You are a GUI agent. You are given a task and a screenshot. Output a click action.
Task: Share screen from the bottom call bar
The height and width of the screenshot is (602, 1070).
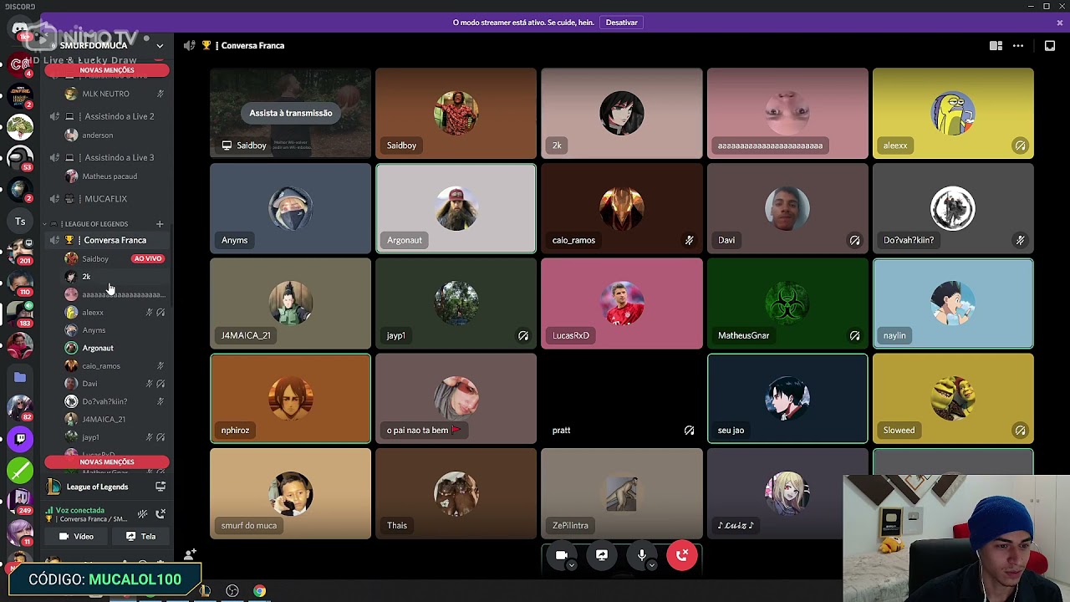tap(602, 555)
